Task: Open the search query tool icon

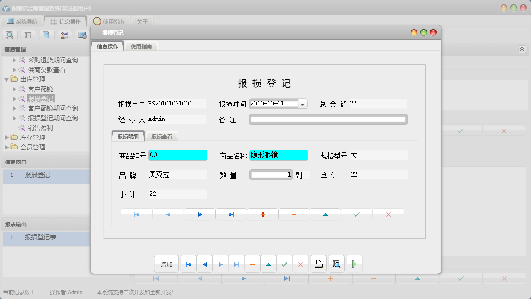Action: pos(10,35)
